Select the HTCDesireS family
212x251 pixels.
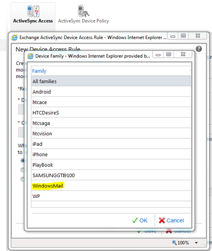point(111,113)
